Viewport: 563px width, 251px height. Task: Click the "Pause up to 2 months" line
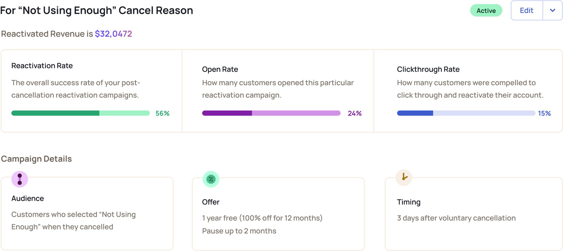point(239,231)
